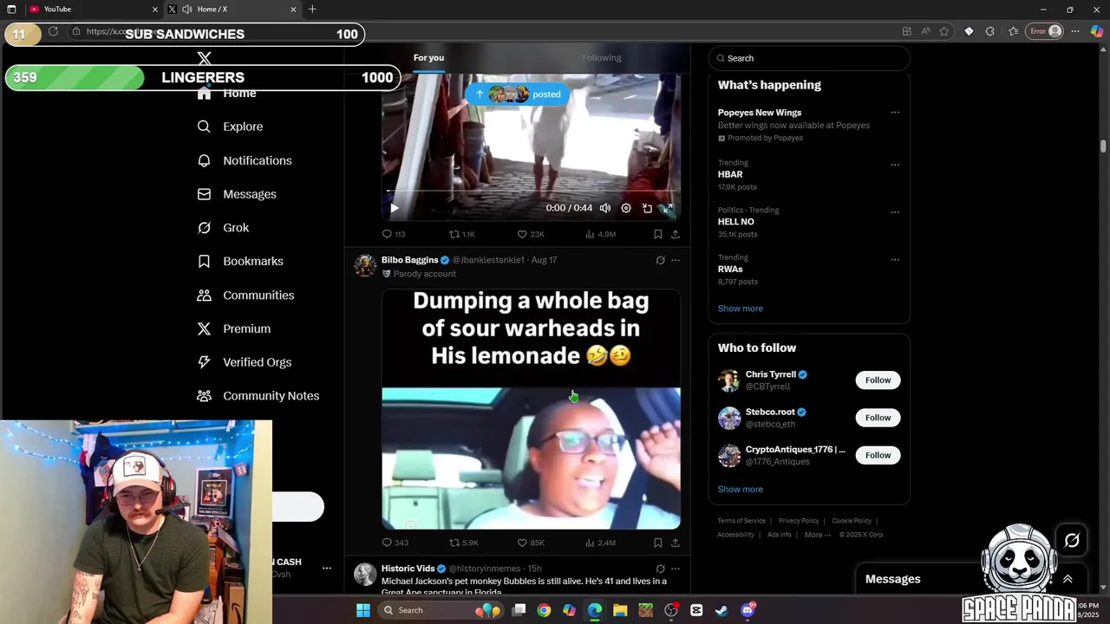This screenshot has width=1110, height=624.
Task: Play the video in the top post
Action: point(395,208)
